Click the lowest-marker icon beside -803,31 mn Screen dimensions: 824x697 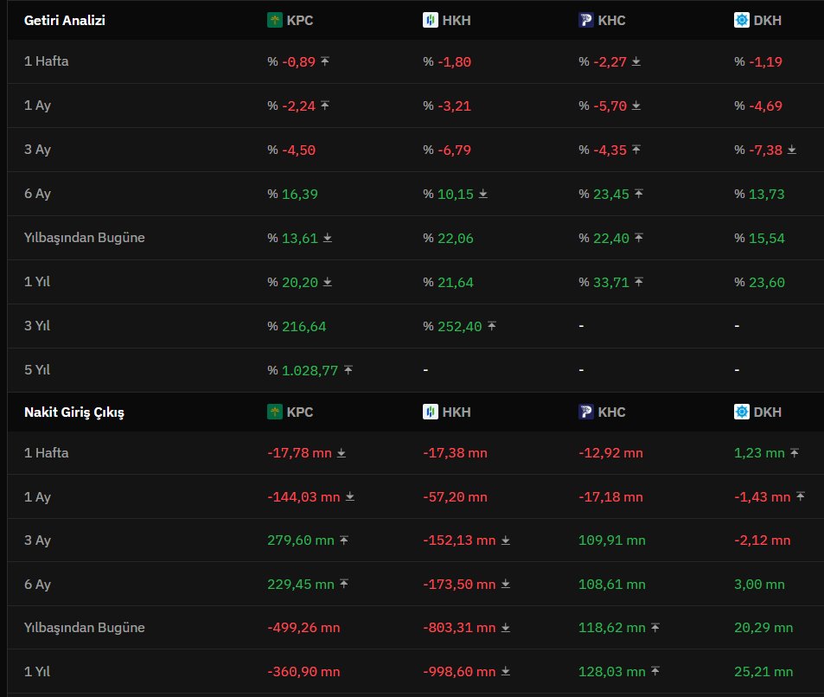(505, 628)
